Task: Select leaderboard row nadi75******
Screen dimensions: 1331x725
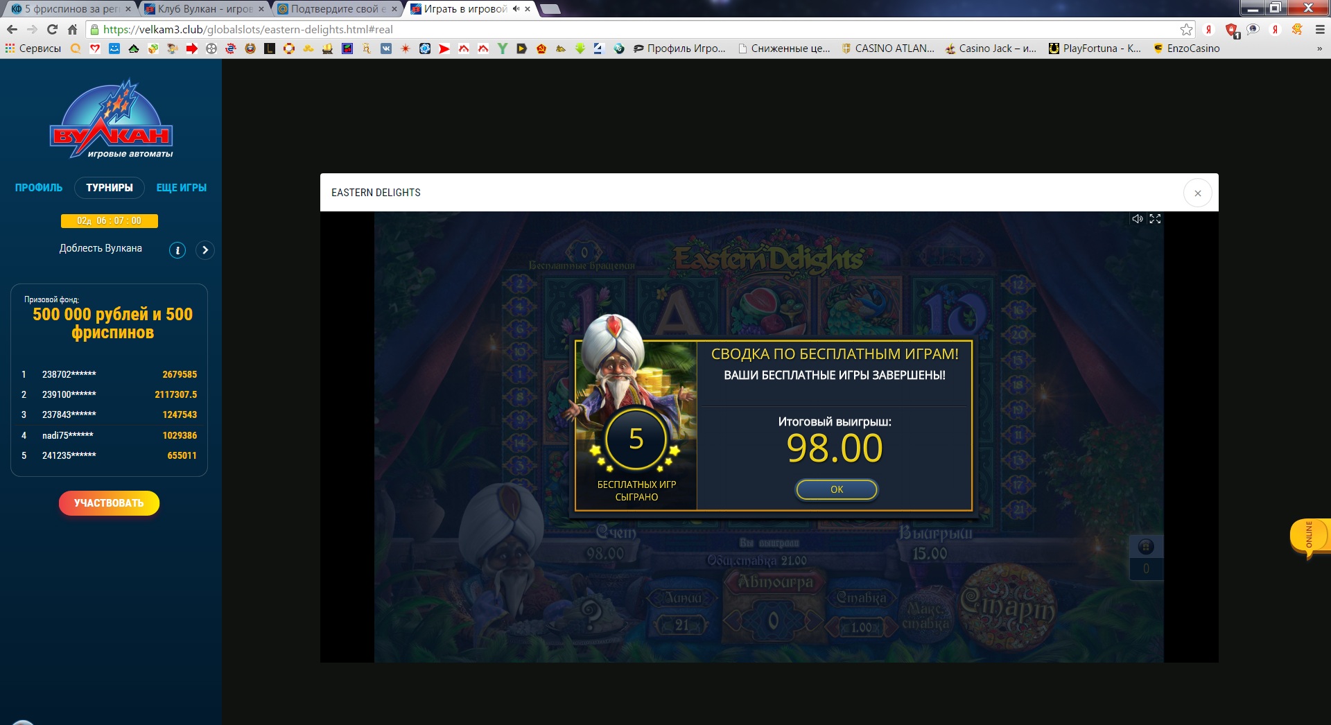Action: coord(110,435)
